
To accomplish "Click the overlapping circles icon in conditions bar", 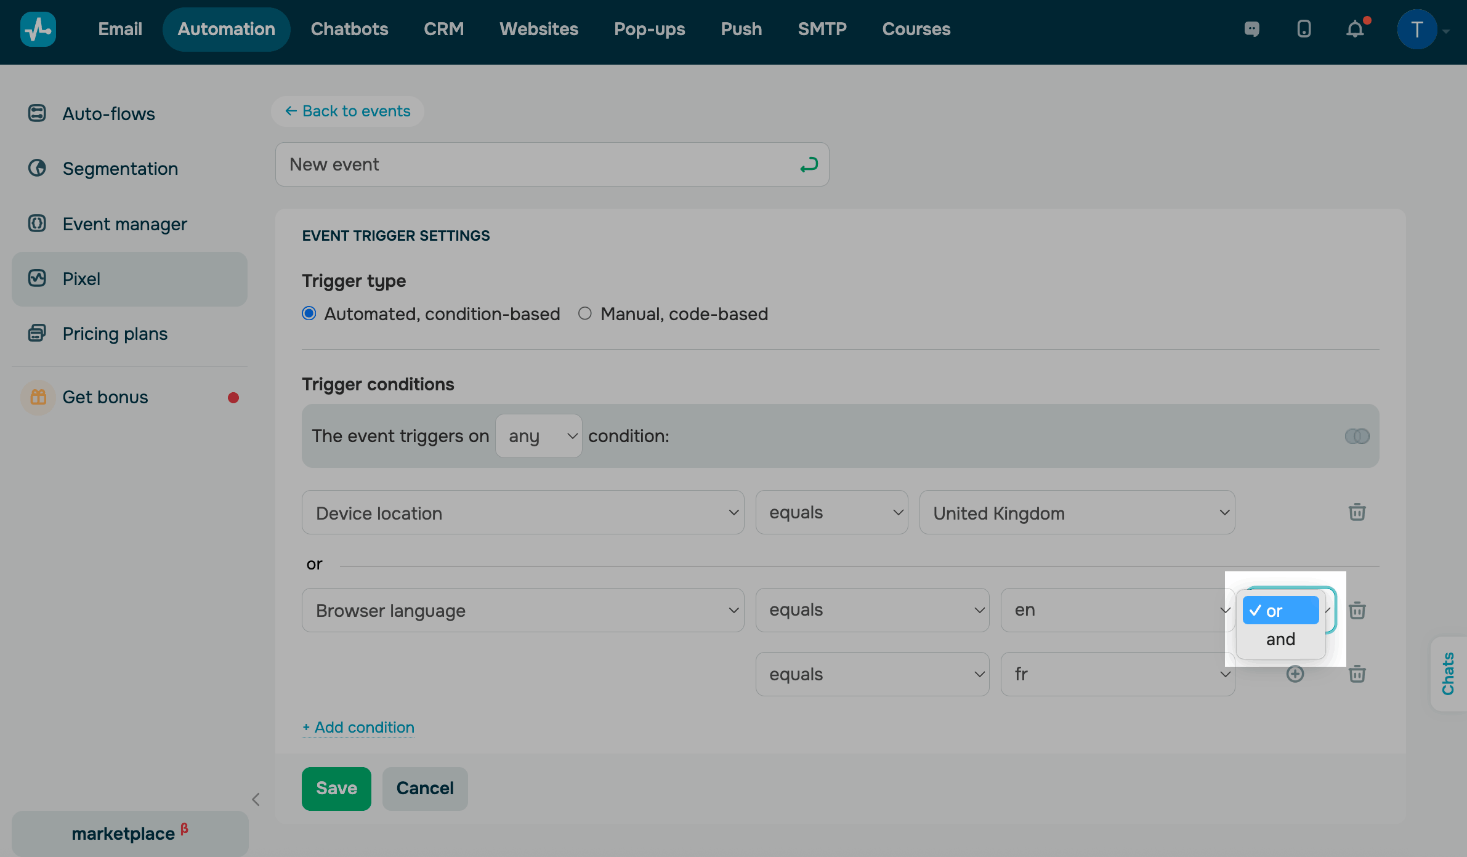I will pos(1357,436).
